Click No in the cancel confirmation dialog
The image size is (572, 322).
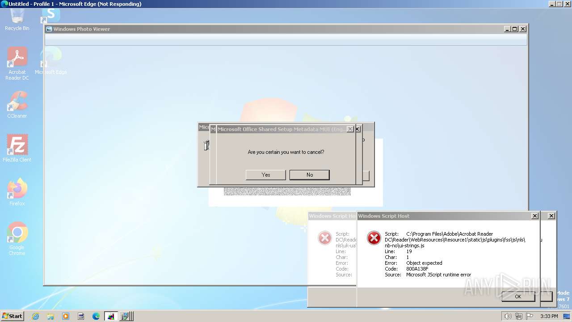coord(310,175)
